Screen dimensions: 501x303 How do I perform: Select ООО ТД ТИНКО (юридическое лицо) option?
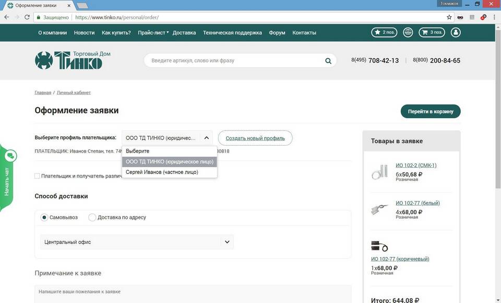point(169,161)
